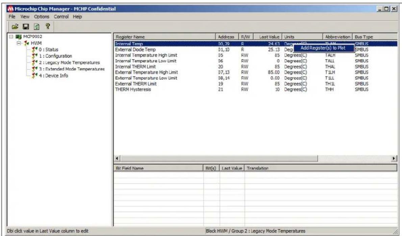The width and height of the screenshot is (402, 236).
Task: Open the View menu
Action: click(25, 16)
